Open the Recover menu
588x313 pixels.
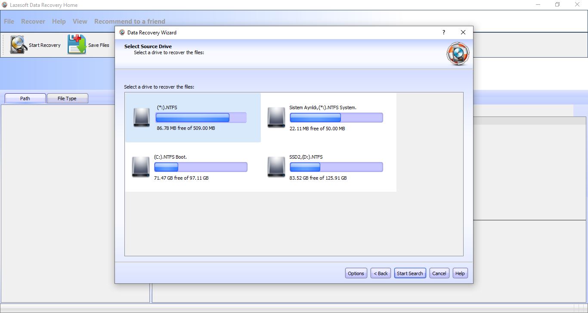coord(33,21)
